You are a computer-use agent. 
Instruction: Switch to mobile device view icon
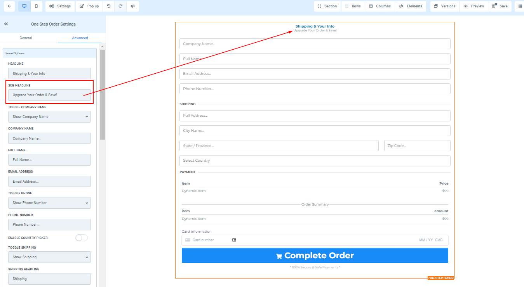(x=37, y=6)
